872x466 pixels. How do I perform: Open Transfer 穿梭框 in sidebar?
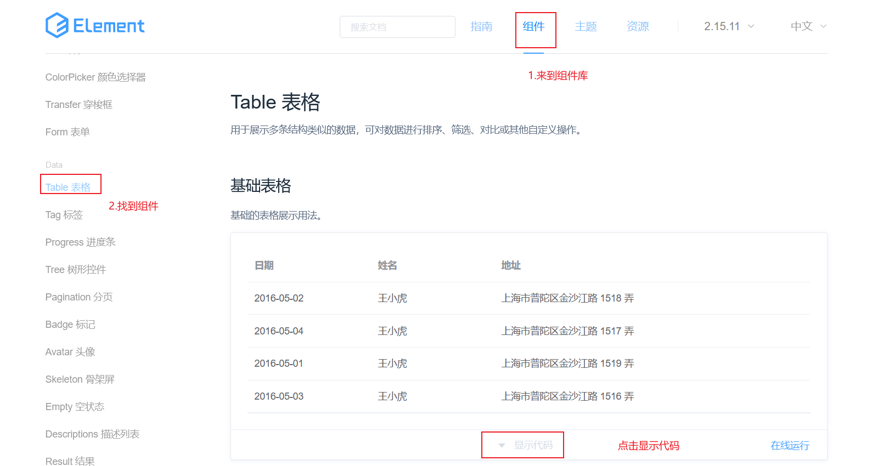pos(79,105)
